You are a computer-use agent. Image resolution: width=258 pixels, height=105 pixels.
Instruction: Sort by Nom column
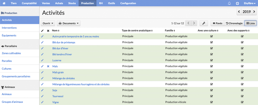coord(56,30)
